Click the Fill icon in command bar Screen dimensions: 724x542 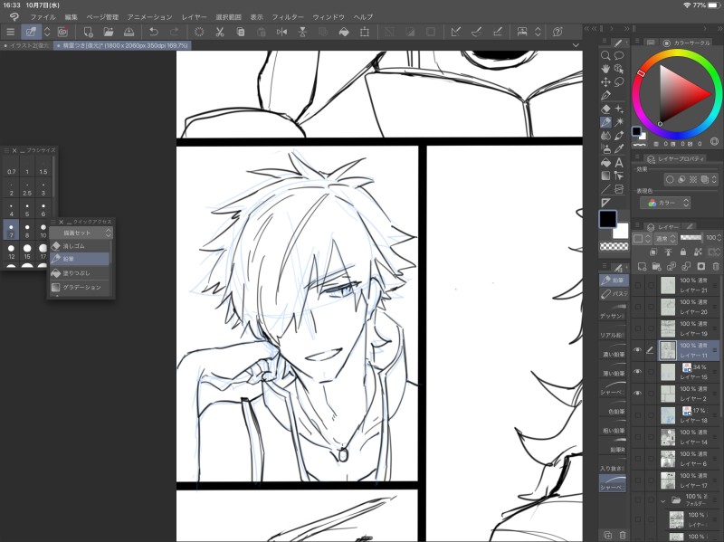[344, 32]
